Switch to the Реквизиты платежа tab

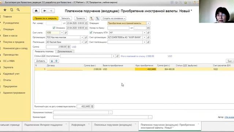[44, 51]
